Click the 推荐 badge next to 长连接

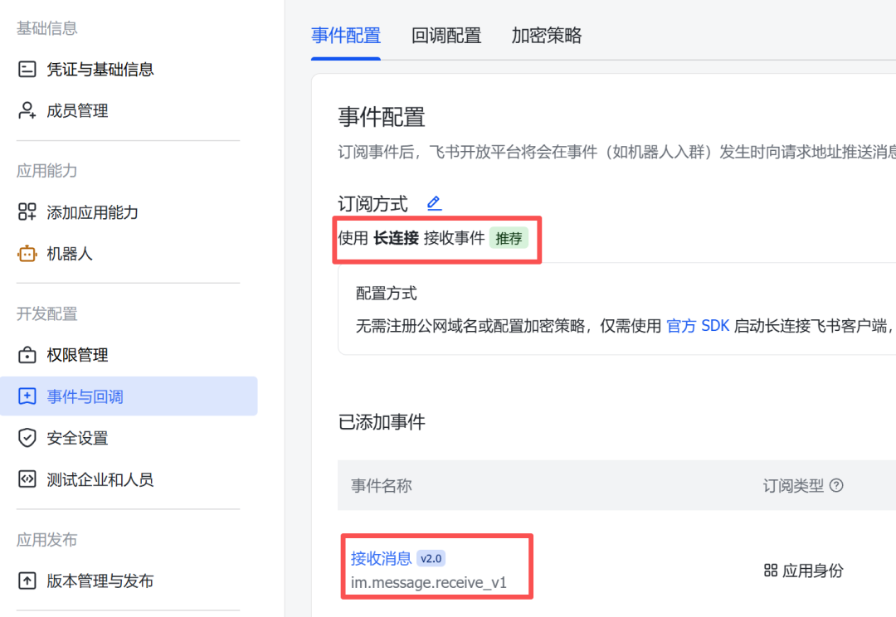click(x=509, y=239)
